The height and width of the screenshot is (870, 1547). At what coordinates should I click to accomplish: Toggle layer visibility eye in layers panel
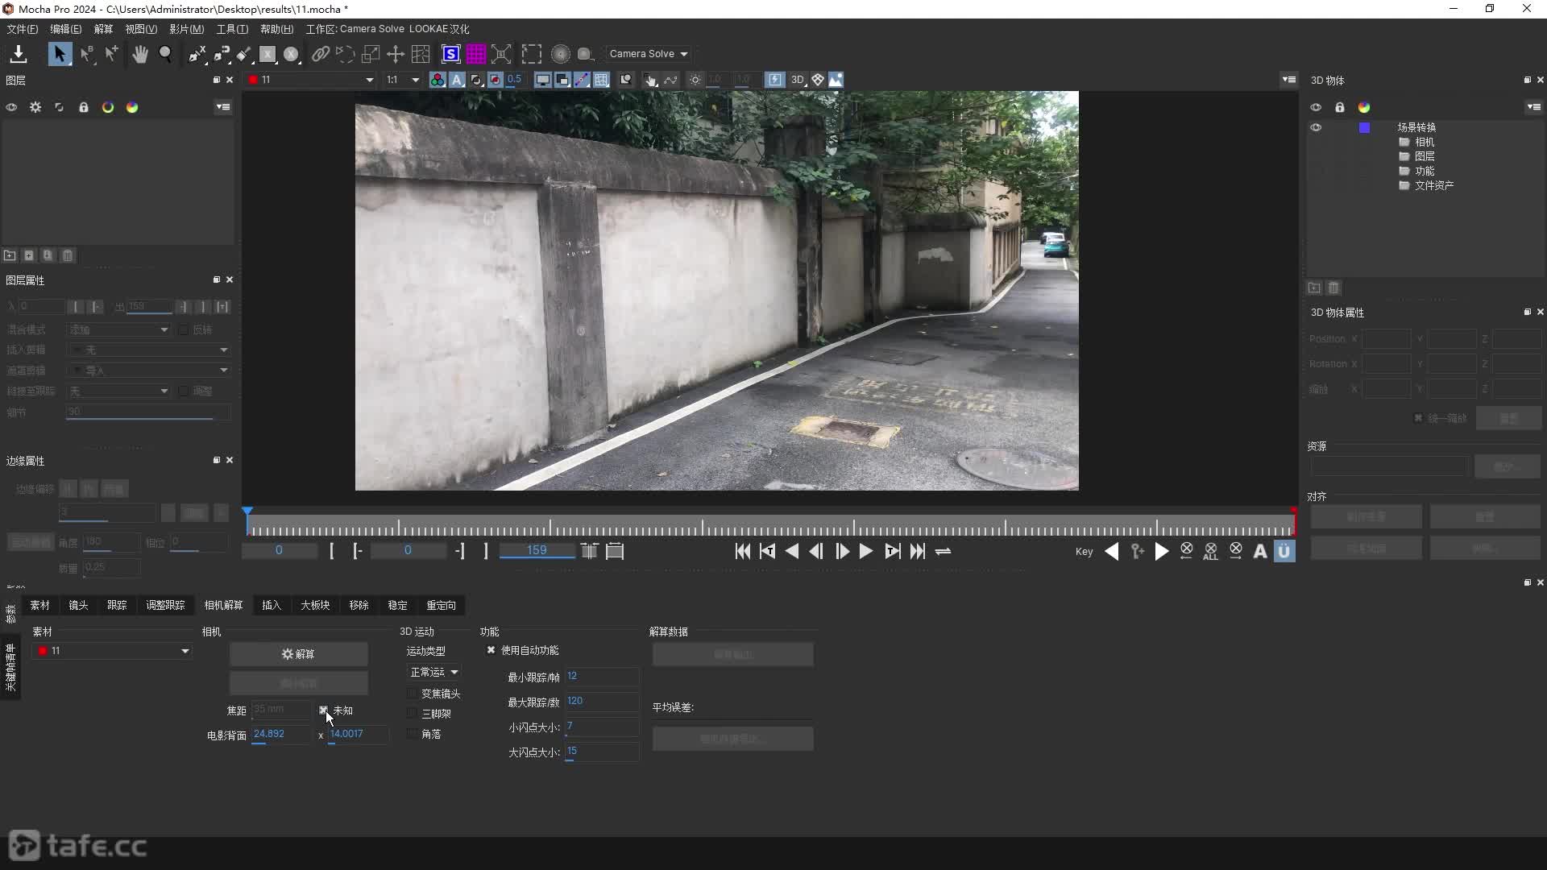click(x=11, y=107)
